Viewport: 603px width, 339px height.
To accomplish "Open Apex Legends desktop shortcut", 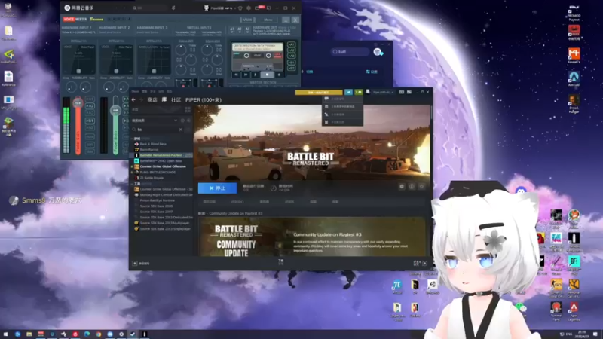I will [x=574, y=310].
